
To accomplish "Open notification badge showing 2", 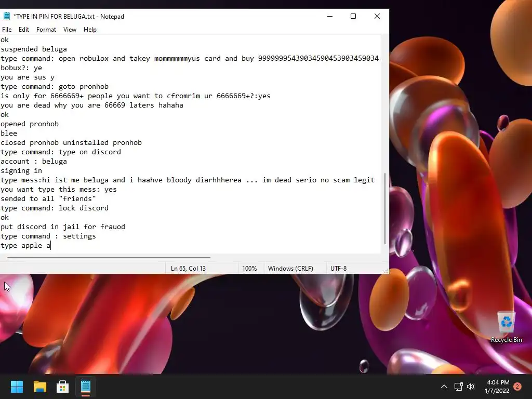I will pyautogui.click(x=517, y=387).
